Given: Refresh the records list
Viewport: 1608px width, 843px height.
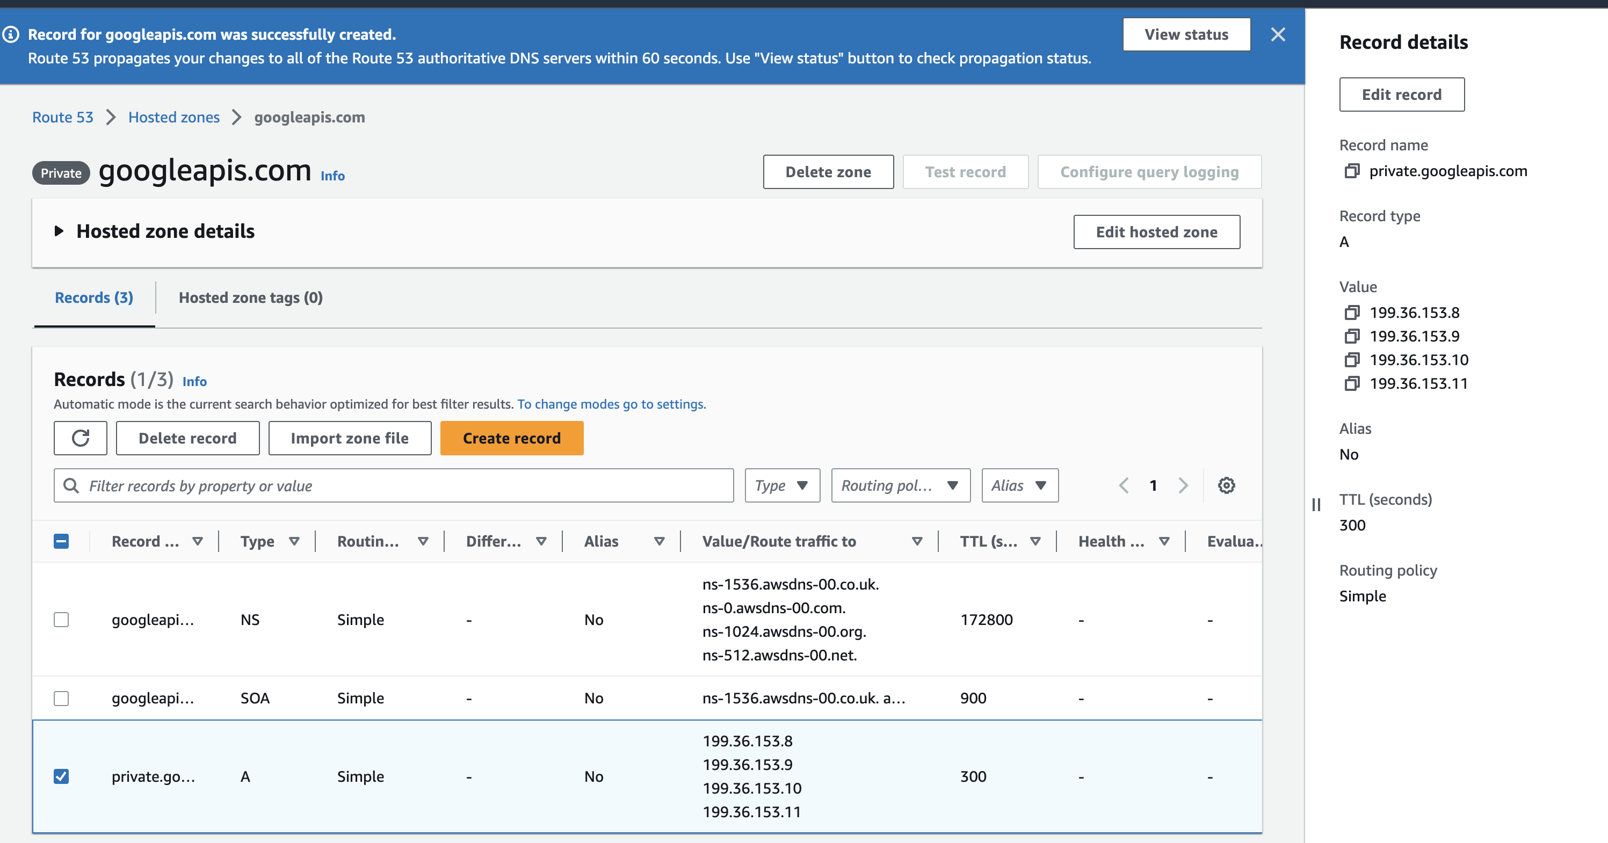Looking at the screenshot, I should 81,438.
